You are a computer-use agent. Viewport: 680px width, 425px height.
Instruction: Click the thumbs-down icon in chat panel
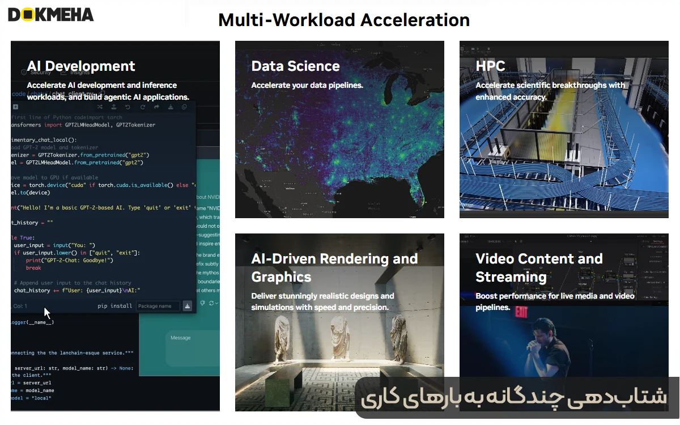point(202,303)
